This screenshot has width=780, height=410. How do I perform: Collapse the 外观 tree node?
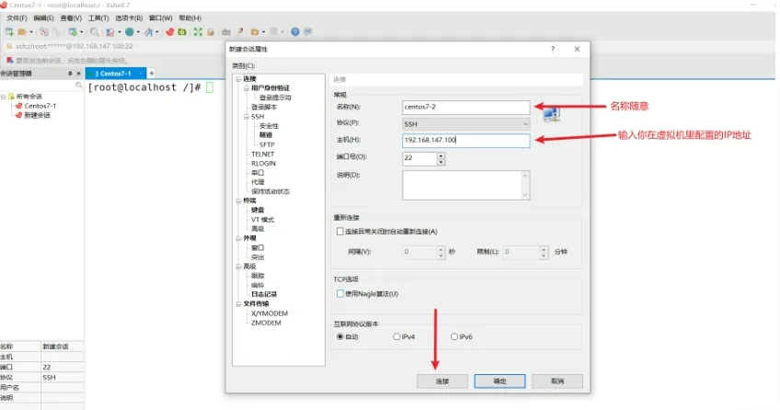click(x=239, y=238)
